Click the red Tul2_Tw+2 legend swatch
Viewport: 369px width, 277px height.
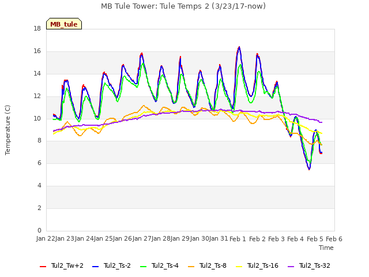43,267
